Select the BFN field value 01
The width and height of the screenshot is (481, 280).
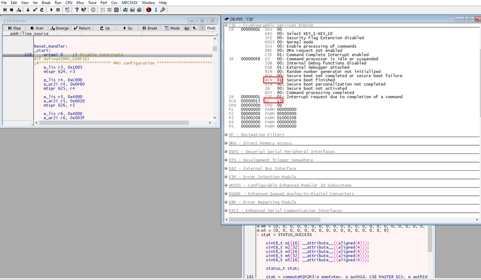(x=279, y=80)
